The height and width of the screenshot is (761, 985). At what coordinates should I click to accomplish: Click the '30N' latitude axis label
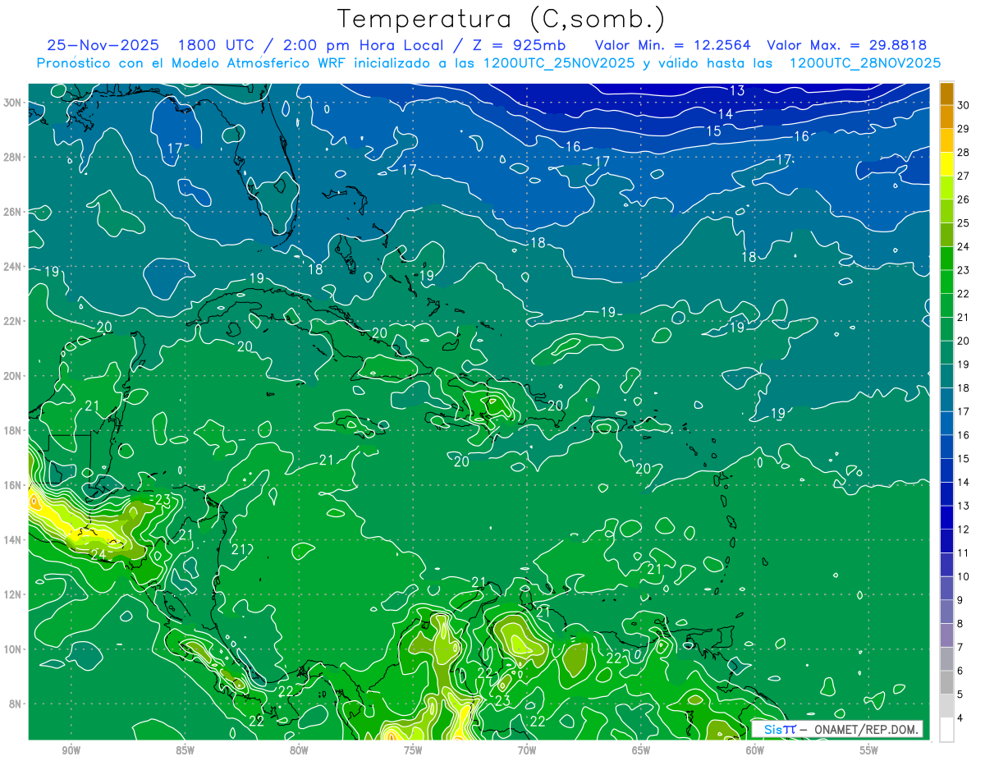click(x=14, y=103)
